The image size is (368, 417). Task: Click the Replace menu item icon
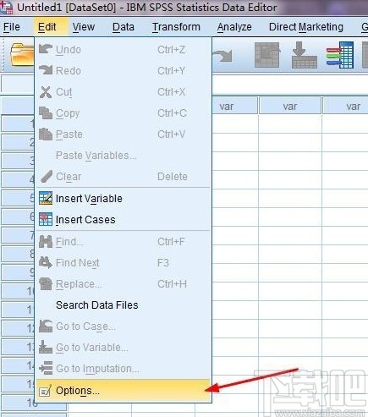46,284
